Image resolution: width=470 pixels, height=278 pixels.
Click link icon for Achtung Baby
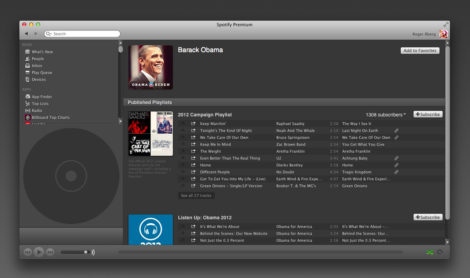pyautogui.click(x=396, y=158)
